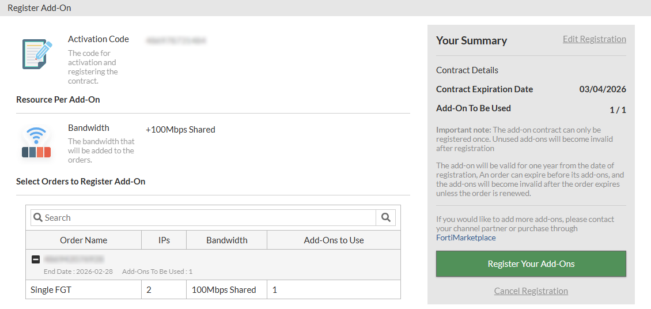Viewport: 651px width, 309px height.
Task: Click the blurred activation code value
Action: point(176,41)
